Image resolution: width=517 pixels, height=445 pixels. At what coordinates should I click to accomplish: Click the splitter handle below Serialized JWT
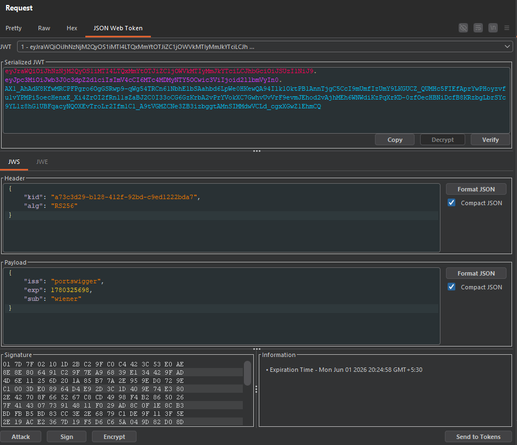257,151
